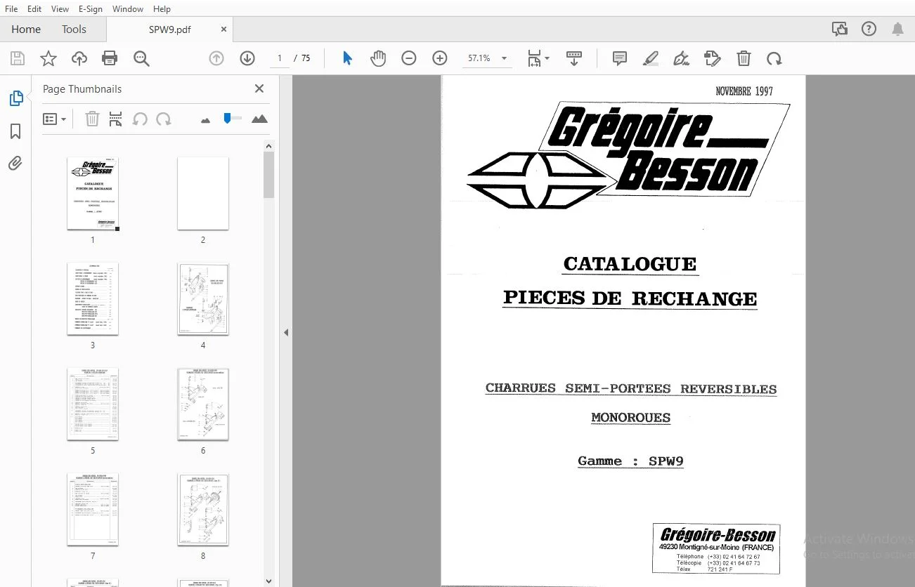Open the Sign document pen tool
This screenshot has height=587, width=915.
click(x=681, y=58)
